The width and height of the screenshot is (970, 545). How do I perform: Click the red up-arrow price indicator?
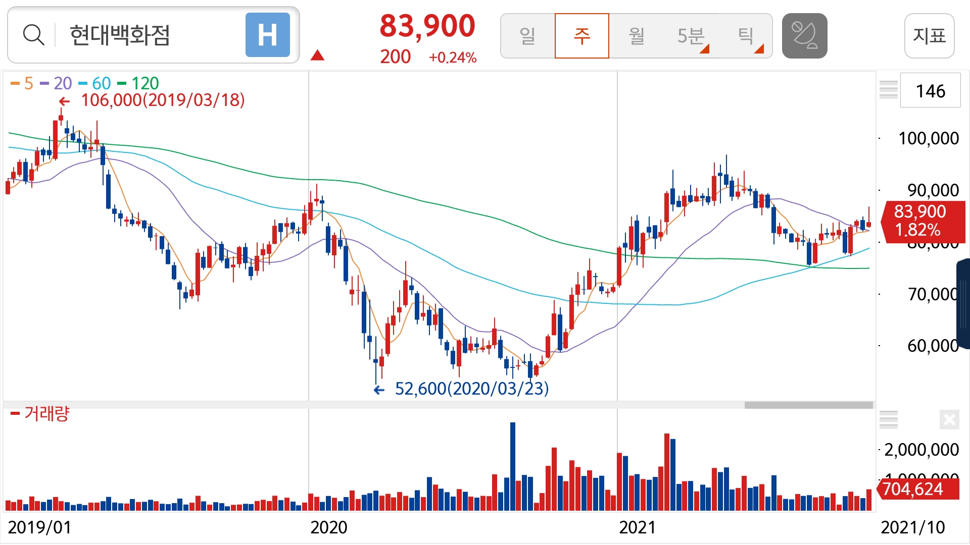[x=317, y=55]
